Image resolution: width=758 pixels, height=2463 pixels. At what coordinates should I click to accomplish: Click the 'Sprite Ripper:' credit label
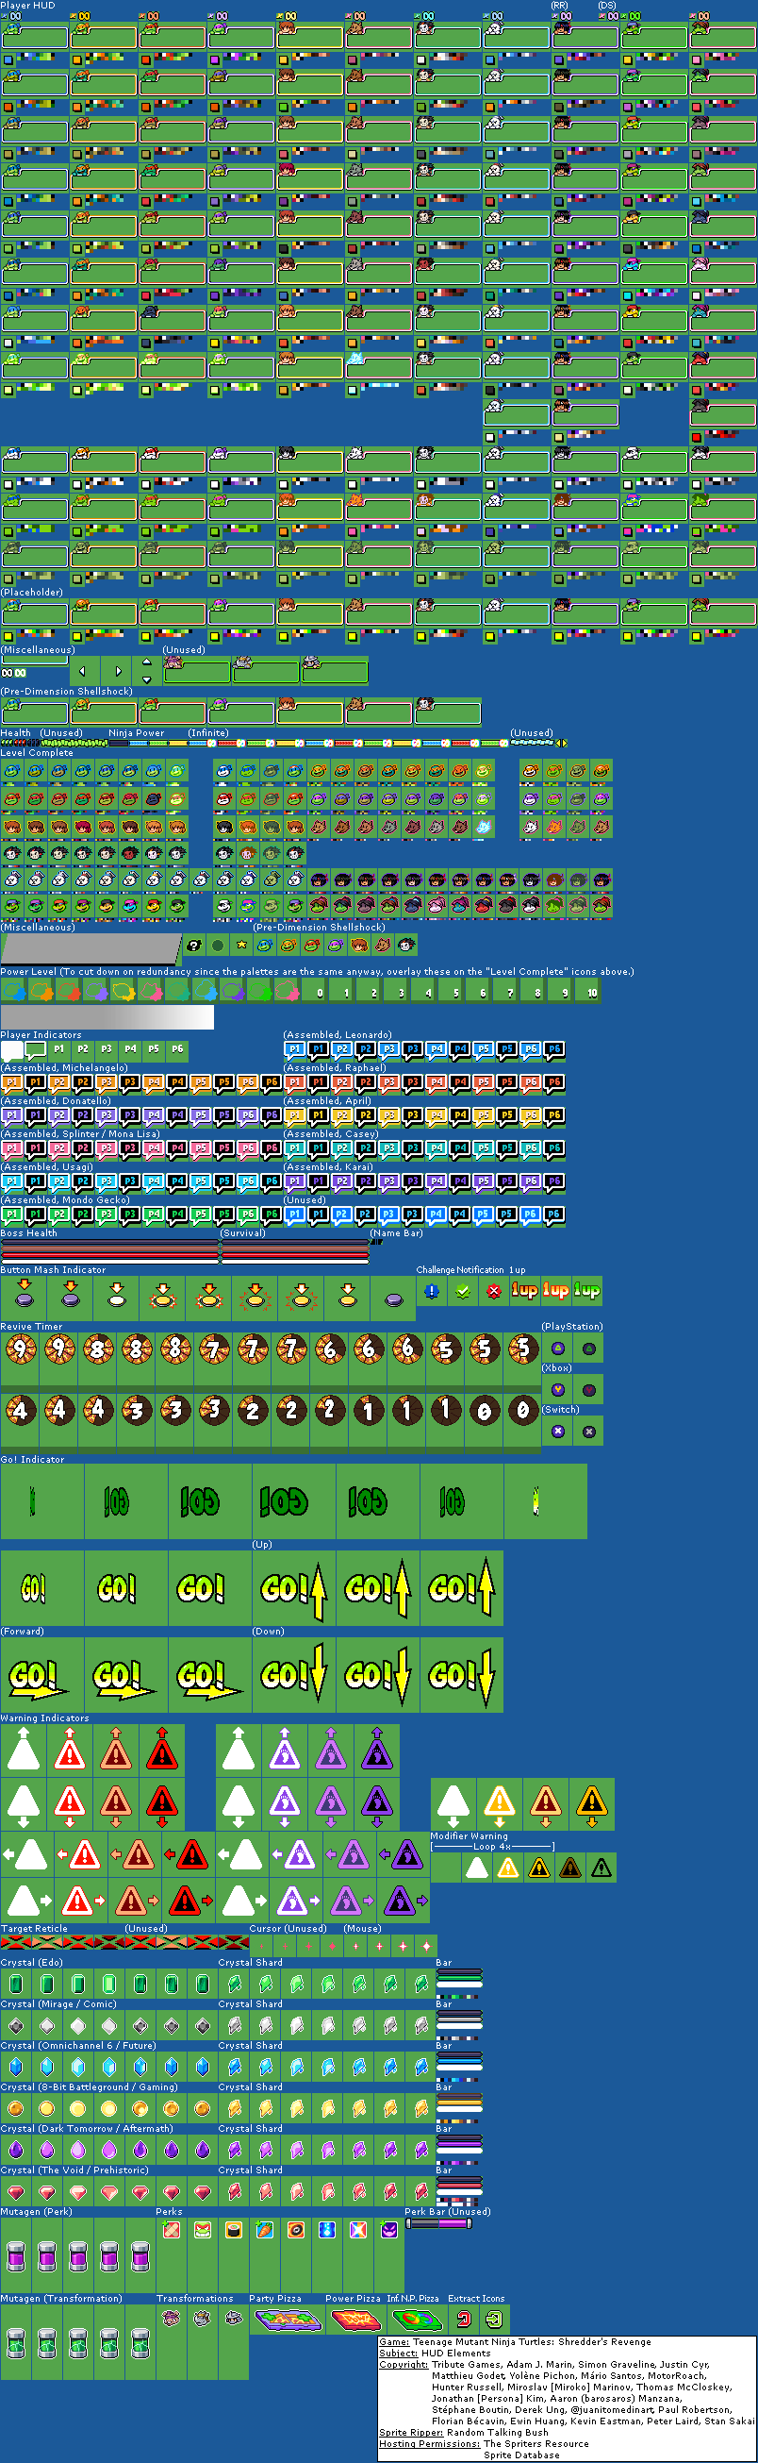tap(410, 2433)
